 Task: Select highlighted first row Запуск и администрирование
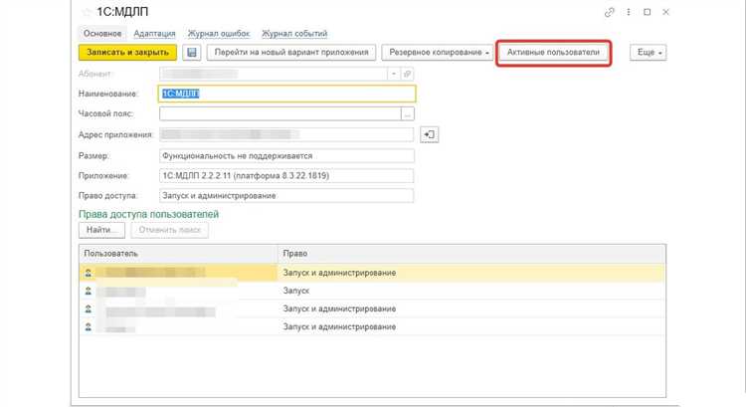[372, 273]
